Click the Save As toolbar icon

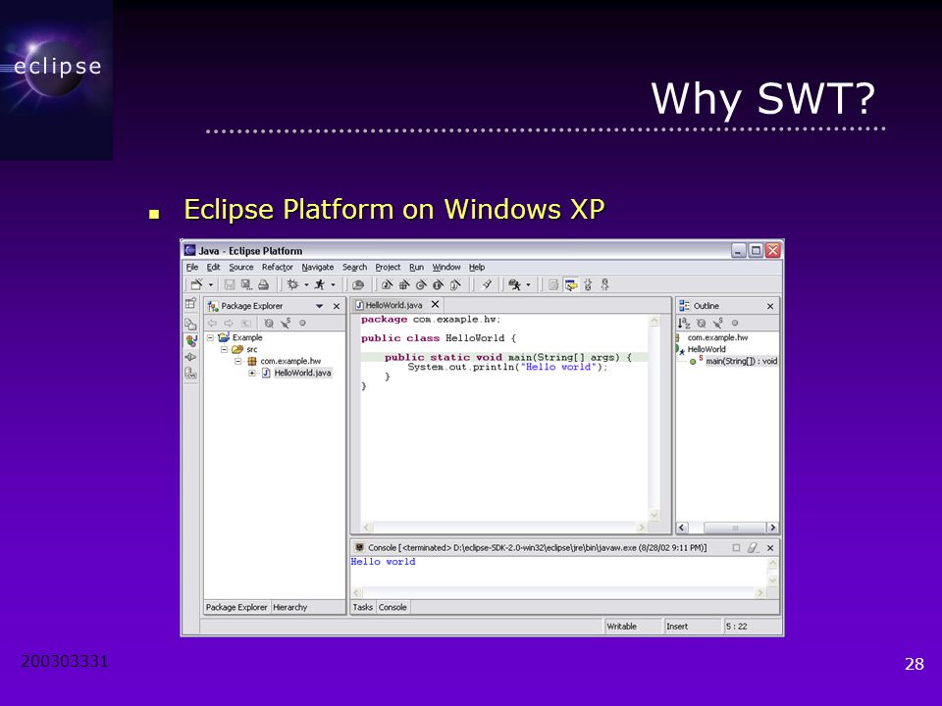coord(246,284)
